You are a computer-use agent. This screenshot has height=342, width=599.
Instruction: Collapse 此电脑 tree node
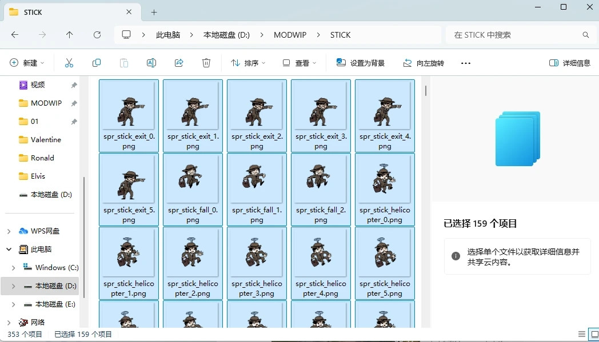click(x=9, y=250)
